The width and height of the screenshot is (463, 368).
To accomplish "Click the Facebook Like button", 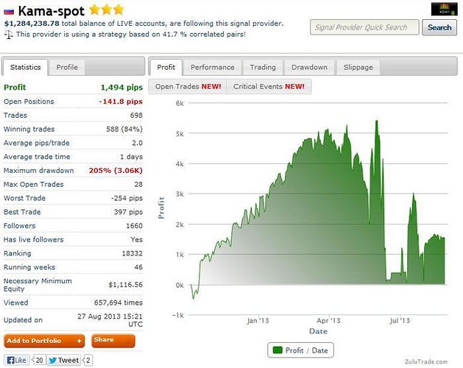I will (x=17, y=360).
